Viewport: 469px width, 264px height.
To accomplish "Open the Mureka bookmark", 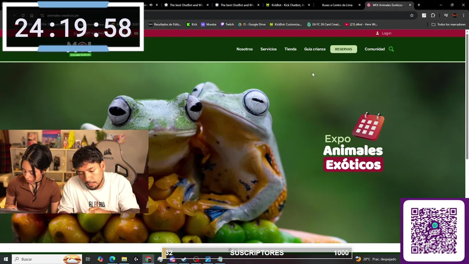I will click(x=208, y=25).
